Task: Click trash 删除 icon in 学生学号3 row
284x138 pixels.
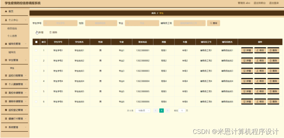Action: coord(271,71)
